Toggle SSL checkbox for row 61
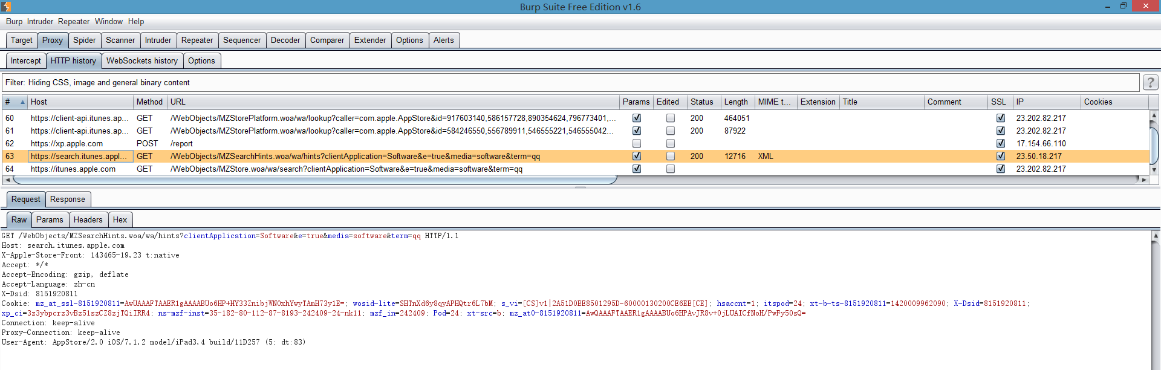 coord(1001,131)
